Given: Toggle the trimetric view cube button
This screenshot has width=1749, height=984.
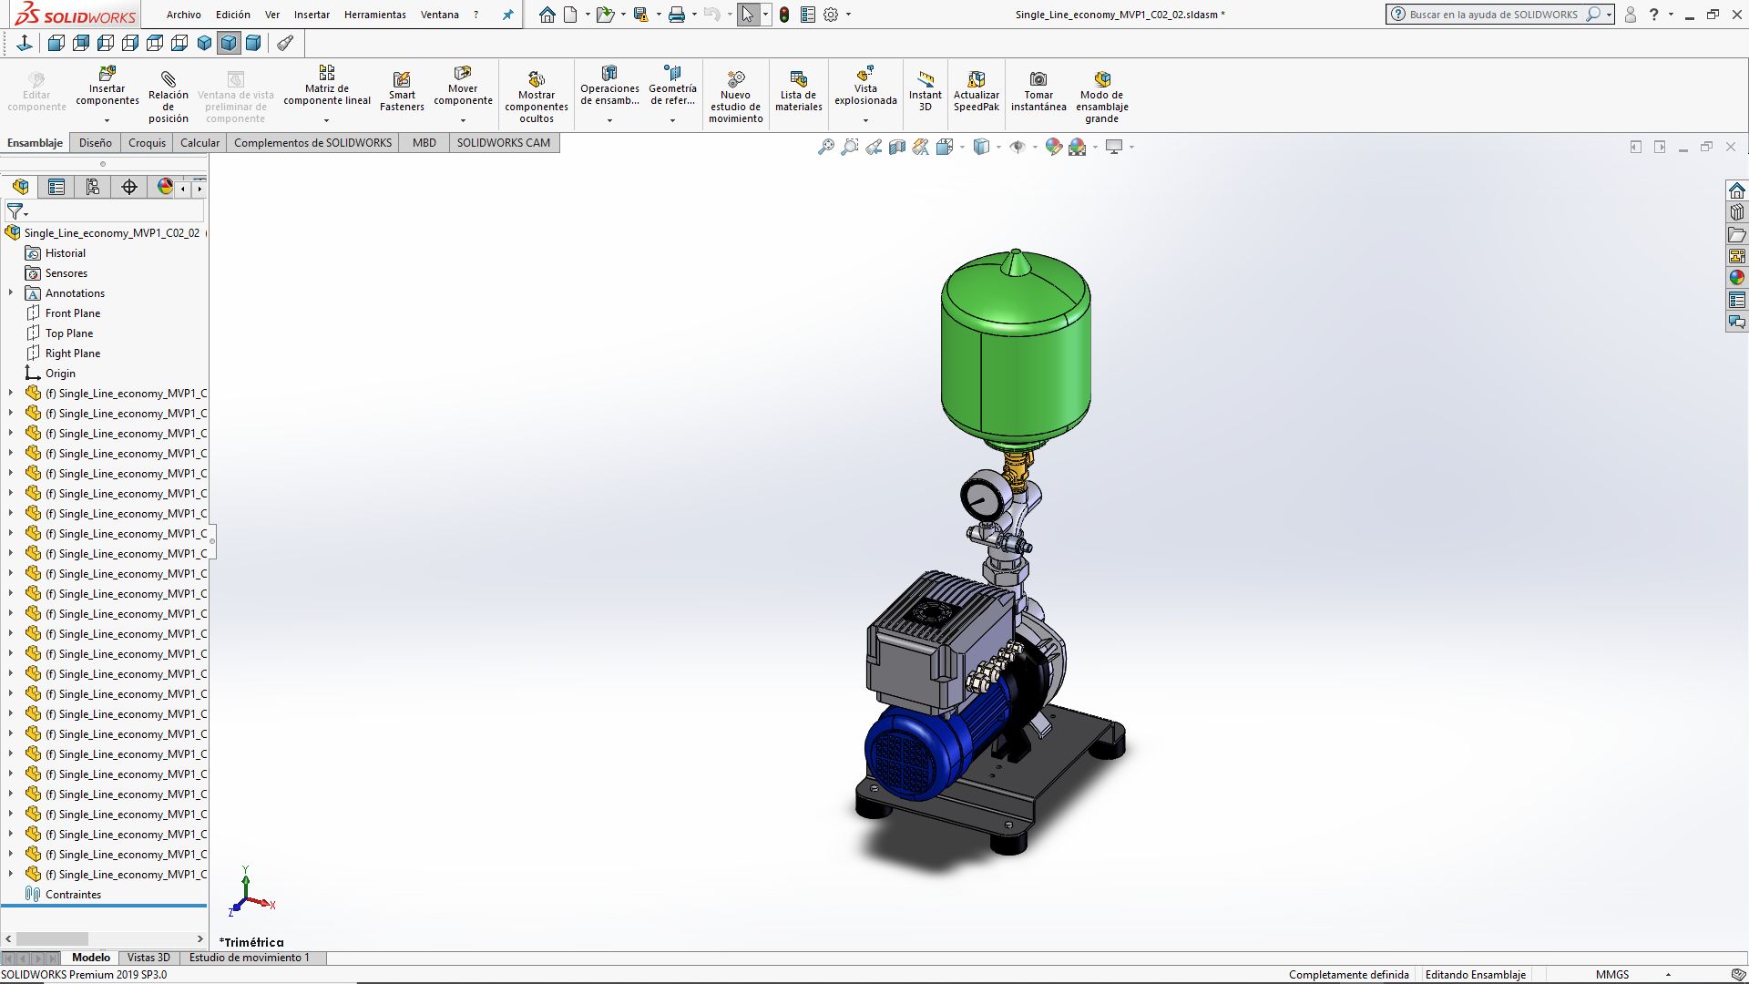Looking at the screenshot, I should pyautogui.click(x=229, y=43).
